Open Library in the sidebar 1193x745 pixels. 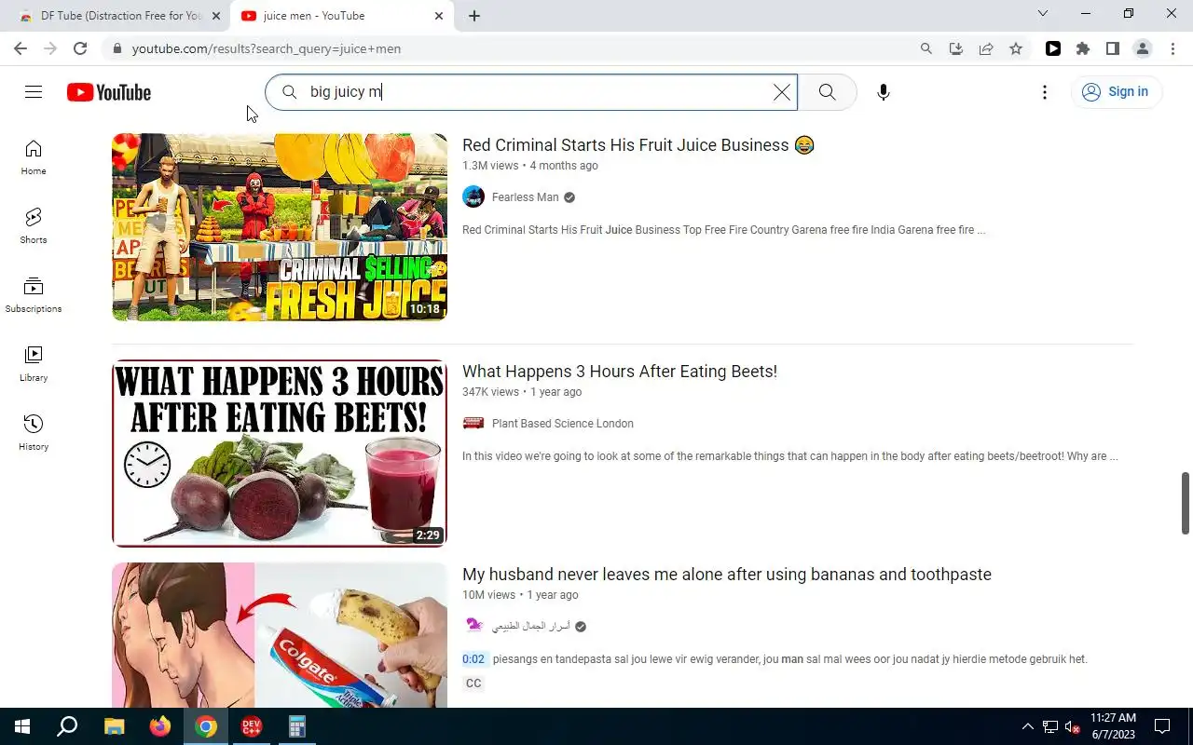(x=34, y=364)
